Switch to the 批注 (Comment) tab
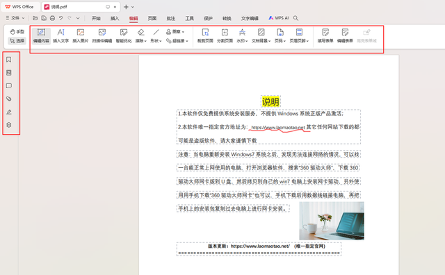This screenshot has height=275, width=445. click(171, 18)
